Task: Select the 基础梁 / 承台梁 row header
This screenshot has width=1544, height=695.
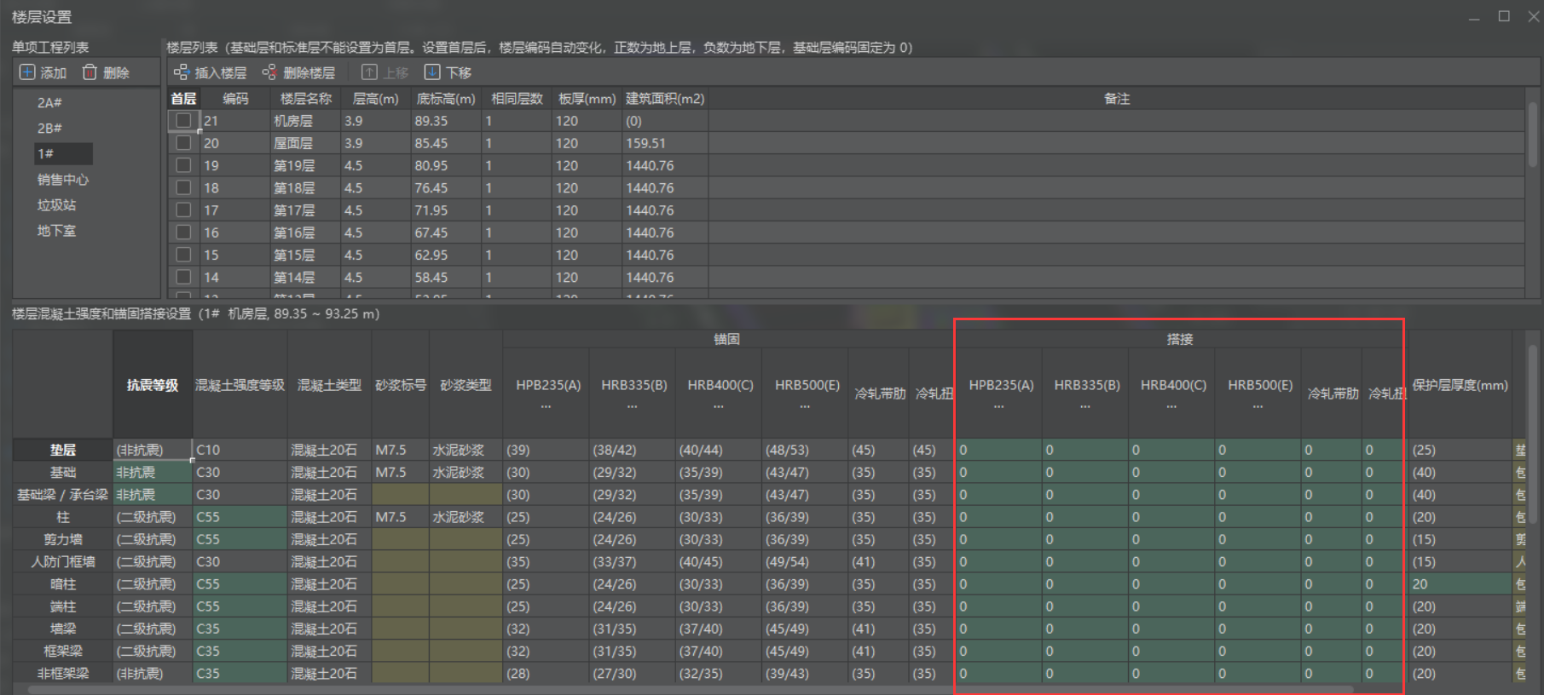Action: tap(62, 495)
